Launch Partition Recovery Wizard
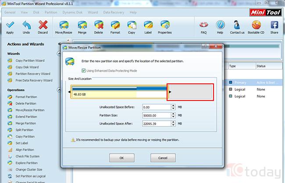This screenshot has width=285, height=183. [x=33, y=74]
